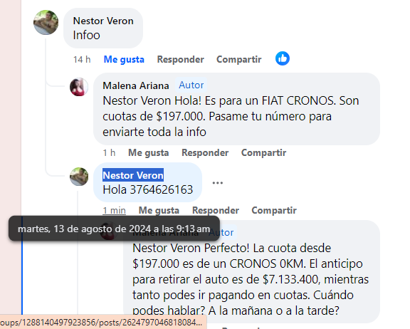Open the Nestor Veron name on Infoo comment

click(x=103, y=21)
